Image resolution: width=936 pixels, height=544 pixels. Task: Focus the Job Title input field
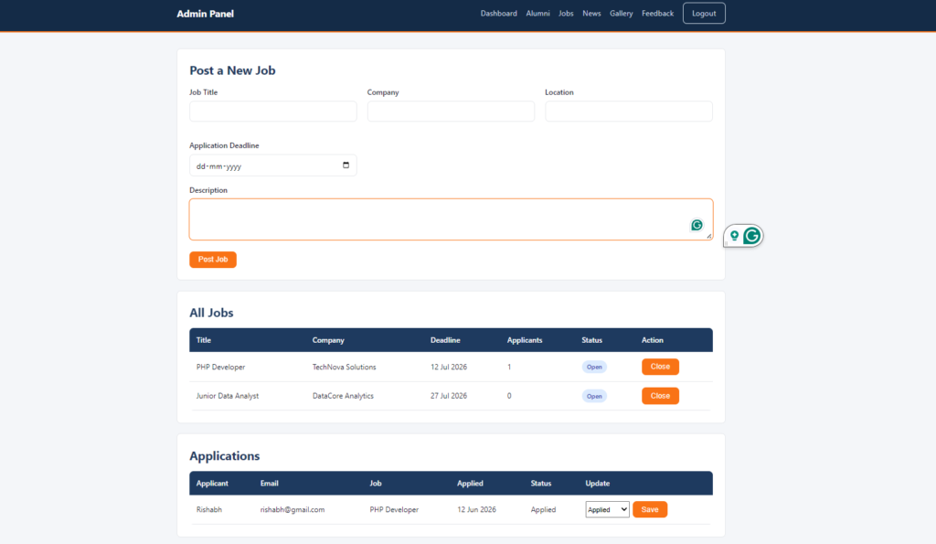[x=273, y=111]
